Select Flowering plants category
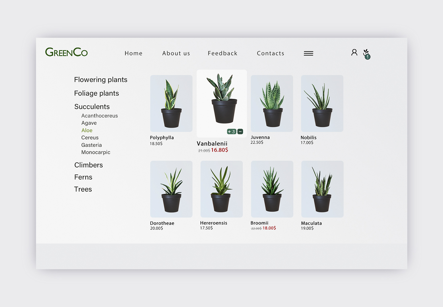 point(101,80)
